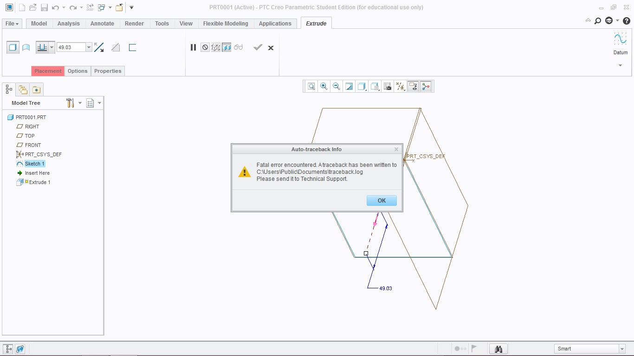Click the View Manager camera icon
The height and width of the screenshot is (356, 634).
tap(388, 86)
